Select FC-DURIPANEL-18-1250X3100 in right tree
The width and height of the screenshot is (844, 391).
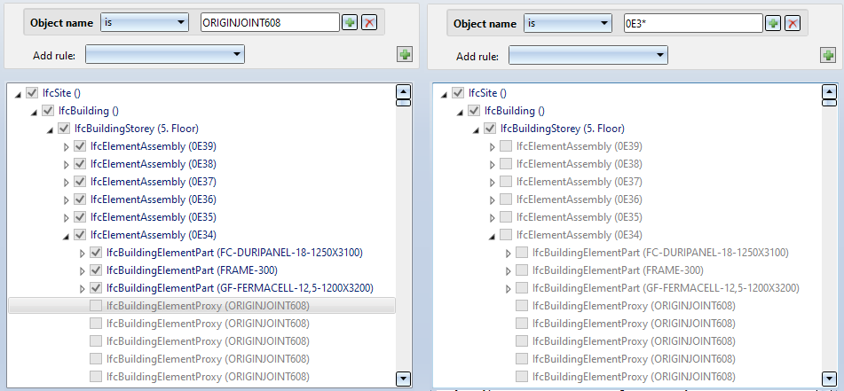pos(660,252)
